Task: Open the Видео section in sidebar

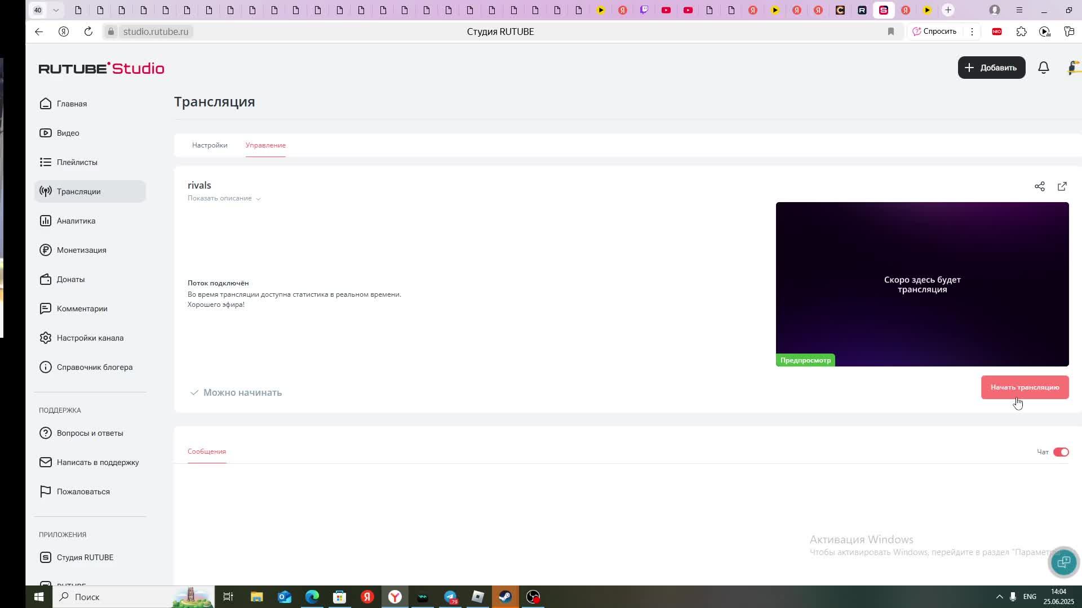Action: tap(68, 133)
